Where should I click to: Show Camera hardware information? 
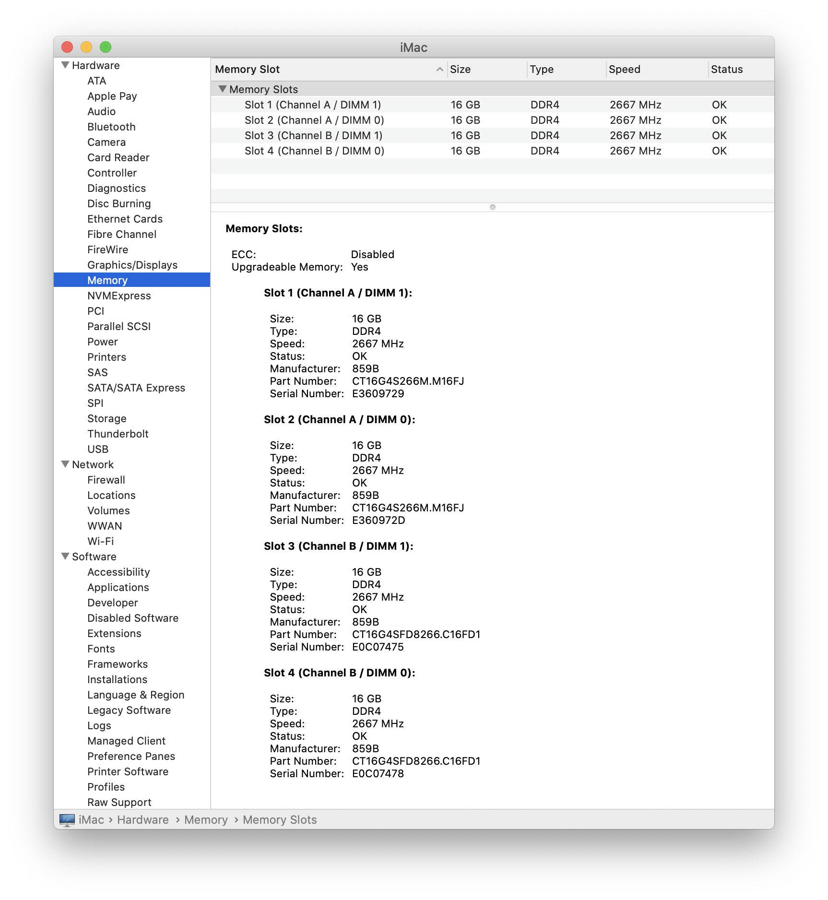point(106,142)
